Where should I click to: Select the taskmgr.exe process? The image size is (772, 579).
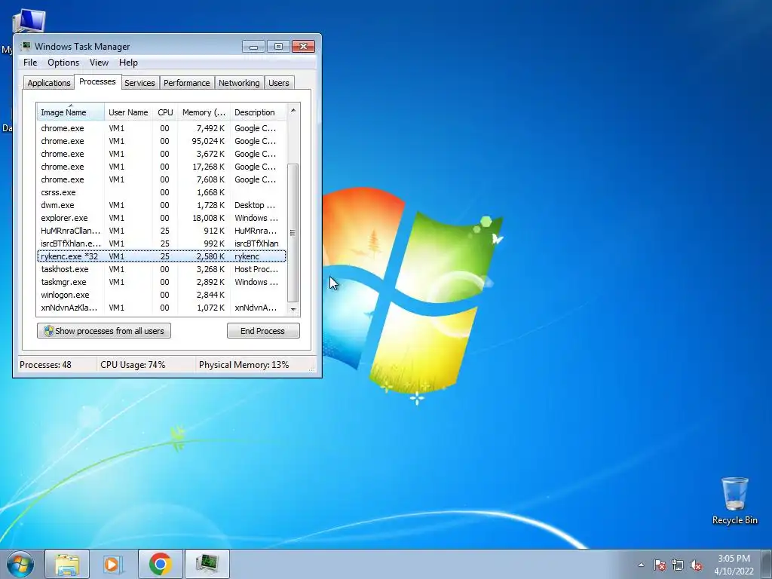161,282
